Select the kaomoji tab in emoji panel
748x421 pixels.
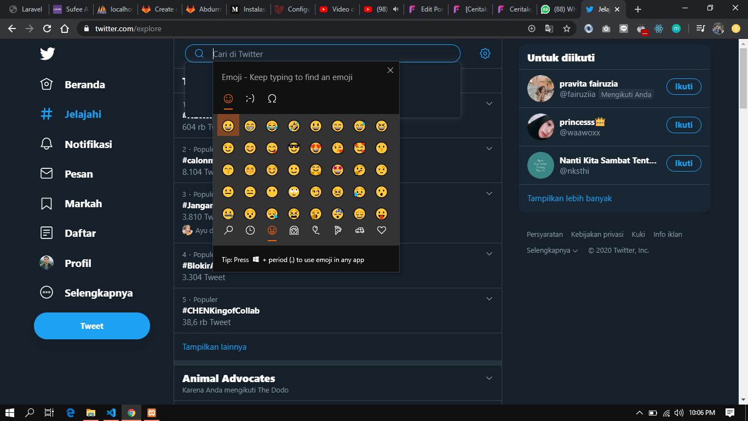[250, 99]
